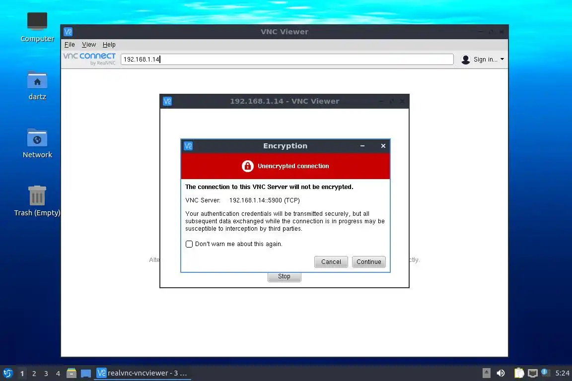Click the VNC Connect by RealVNC logo
This screenshot has height=381, width=572.
[x=89, y=59]
